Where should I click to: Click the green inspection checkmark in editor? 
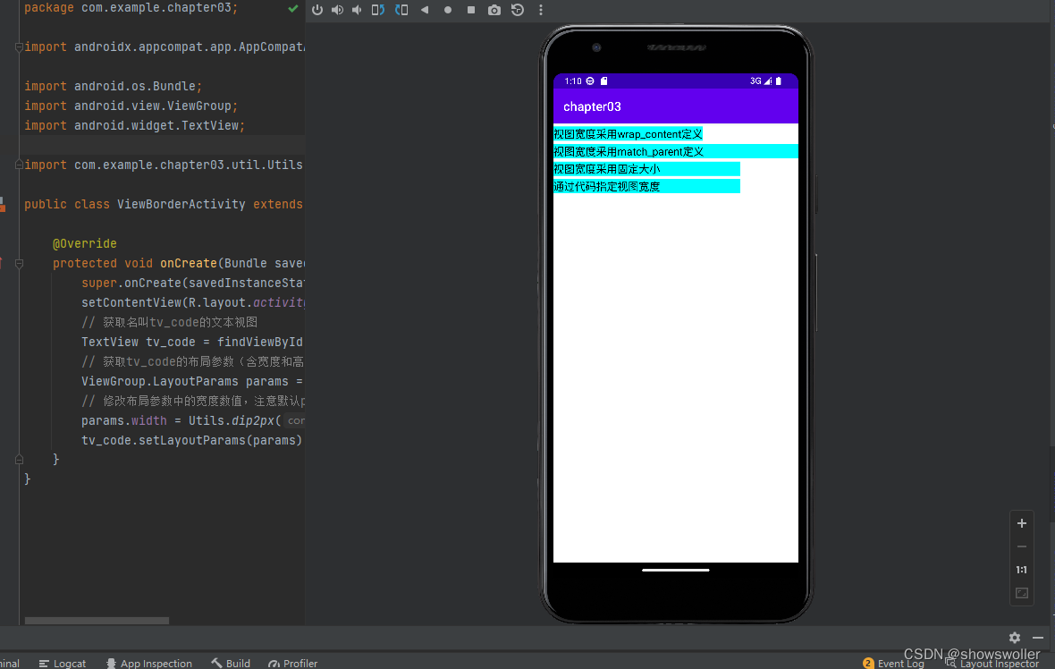tap(292, 9)
